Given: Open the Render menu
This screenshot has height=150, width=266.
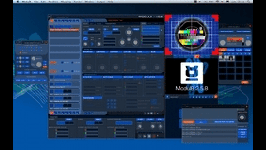Looking at the screenshot, I should coord(78,2).
